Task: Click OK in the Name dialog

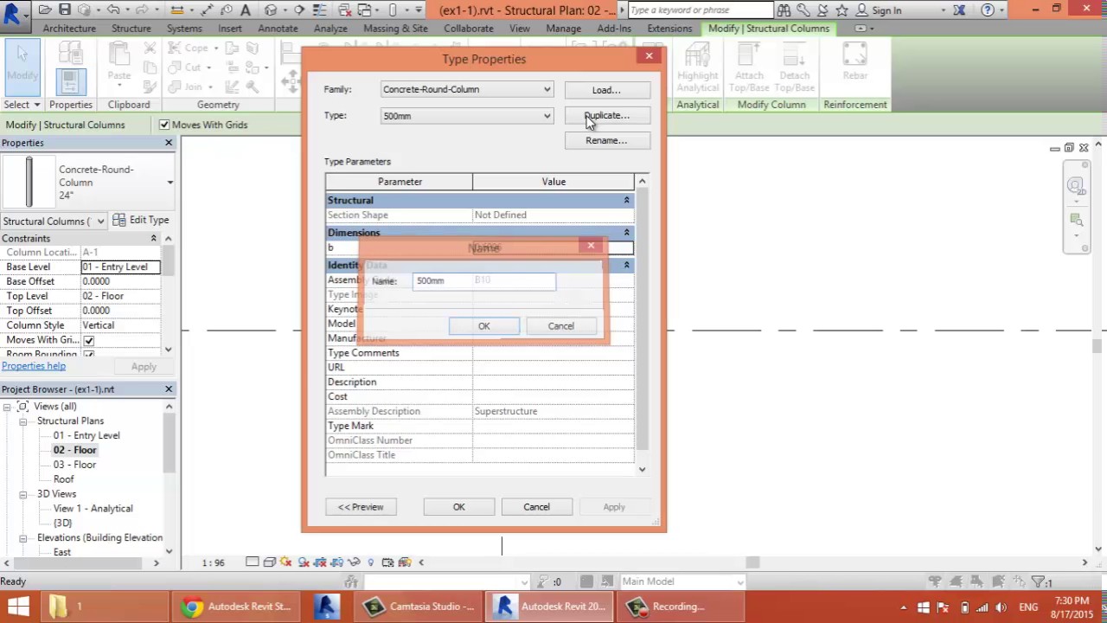Action: 484,326
